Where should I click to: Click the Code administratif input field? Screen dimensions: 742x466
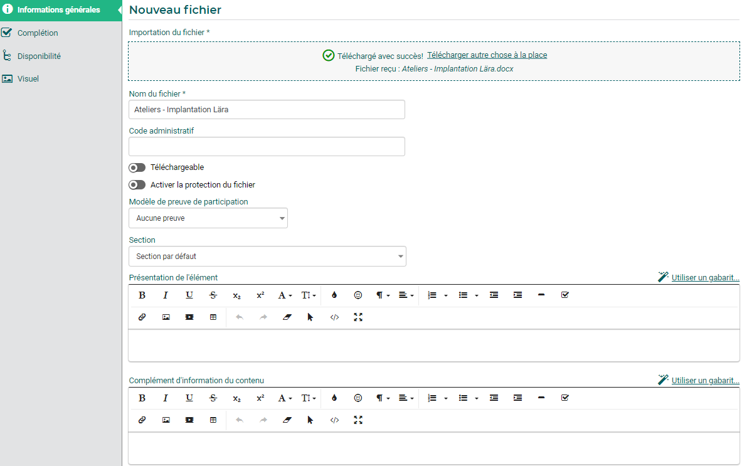click(267, 146)
